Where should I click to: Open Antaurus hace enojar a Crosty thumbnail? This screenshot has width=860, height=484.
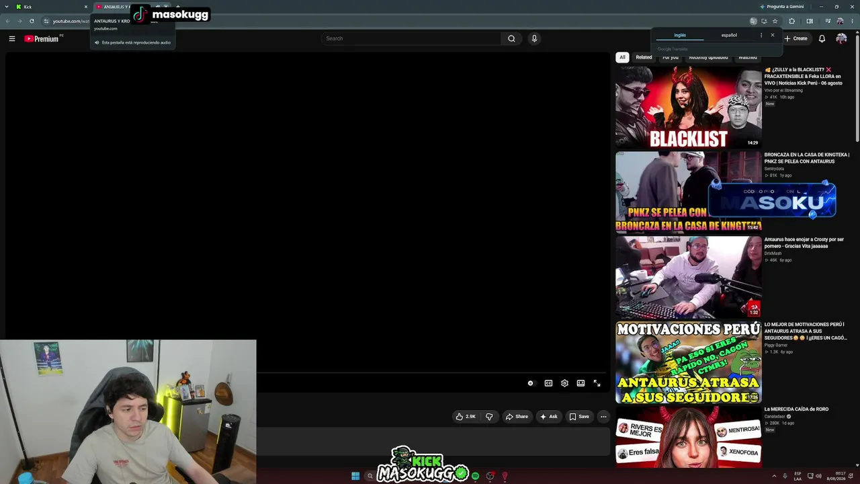(689, 276)
